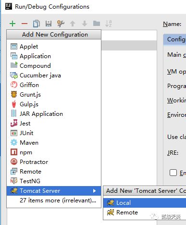The height and width of the screenshot is (225, 186).
Task: Click the Copy Configuration toolbar icon
Action: [37, 24]
